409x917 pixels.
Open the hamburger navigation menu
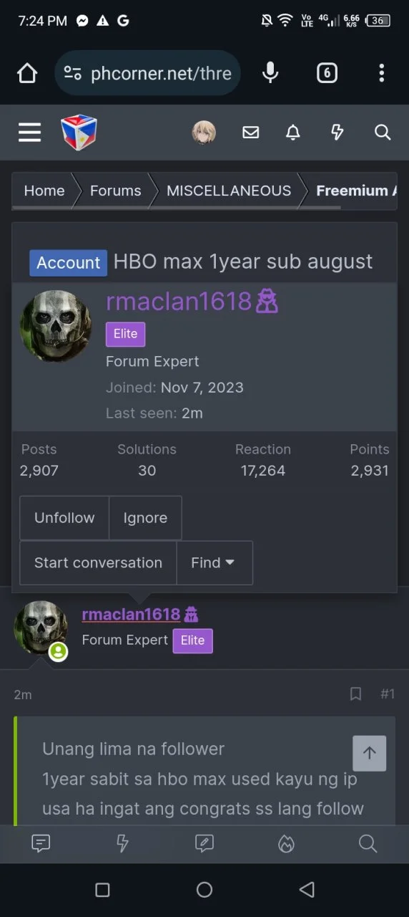pos(29,133)
